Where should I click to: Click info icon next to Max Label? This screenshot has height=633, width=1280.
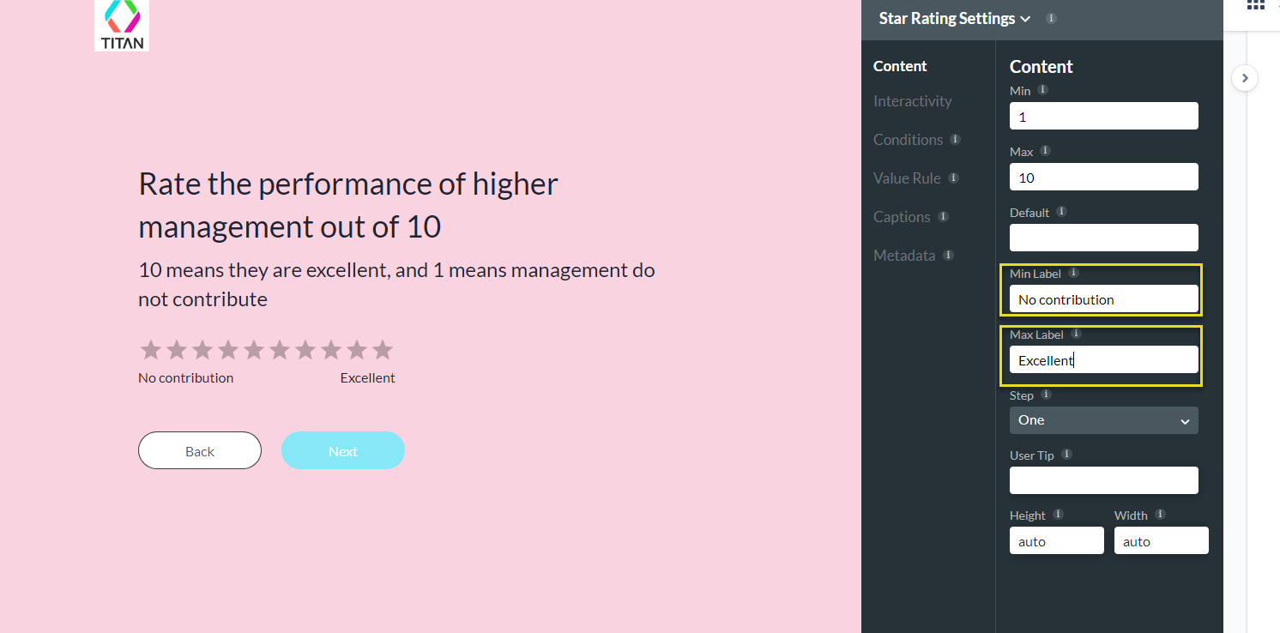[1077, 334]
